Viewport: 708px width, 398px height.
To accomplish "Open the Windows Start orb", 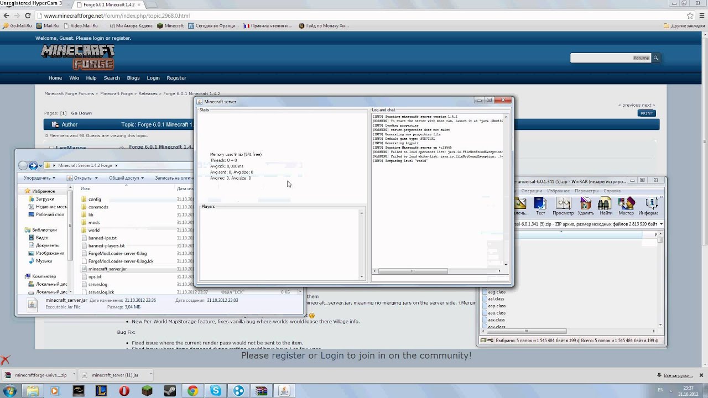I will point(10,391).
